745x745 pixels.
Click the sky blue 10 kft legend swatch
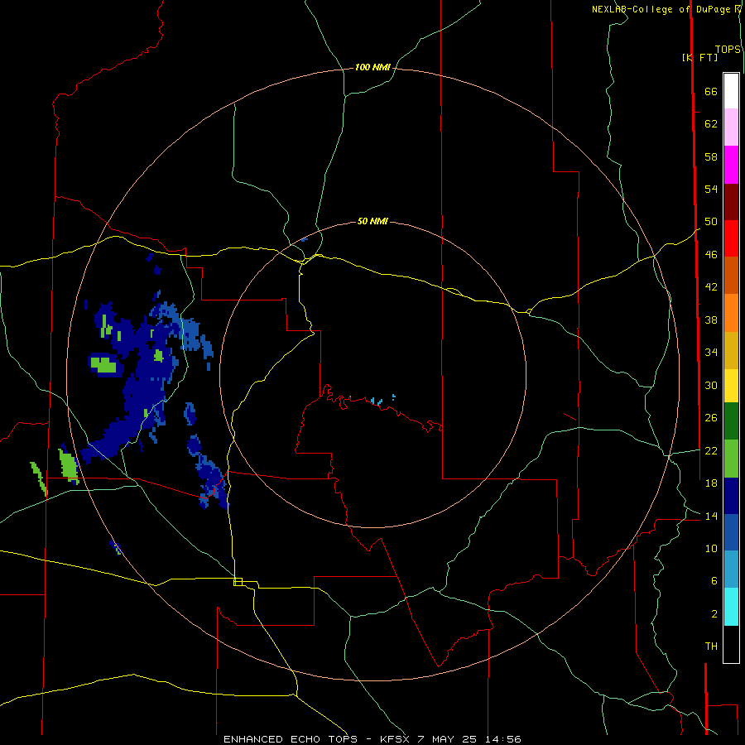click(x=731, y=570)
